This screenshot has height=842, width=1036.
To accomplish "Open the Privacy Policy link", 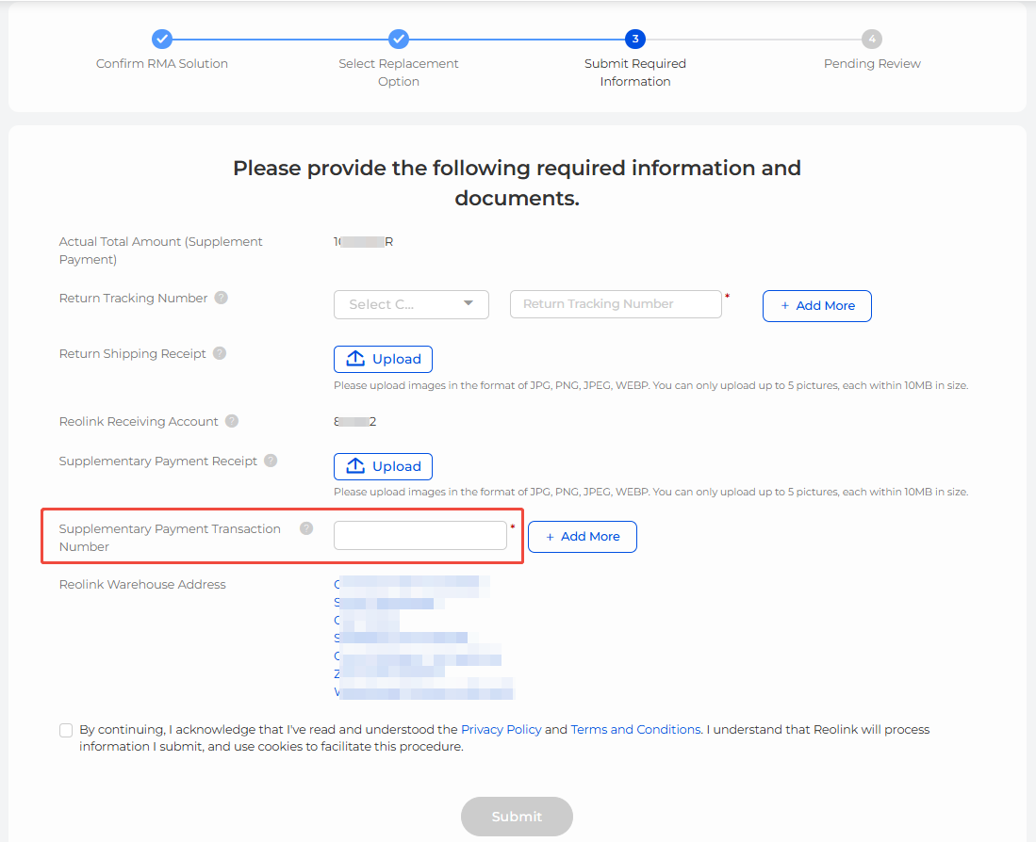I will (x=501, y=729).
